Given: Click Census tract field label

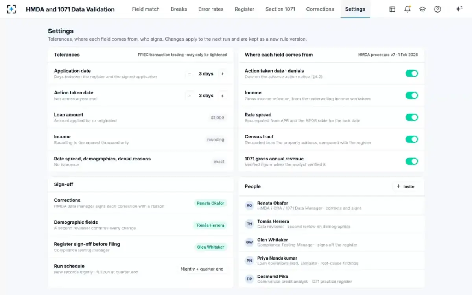Looking at the screenshot, I should pos(259,137).
